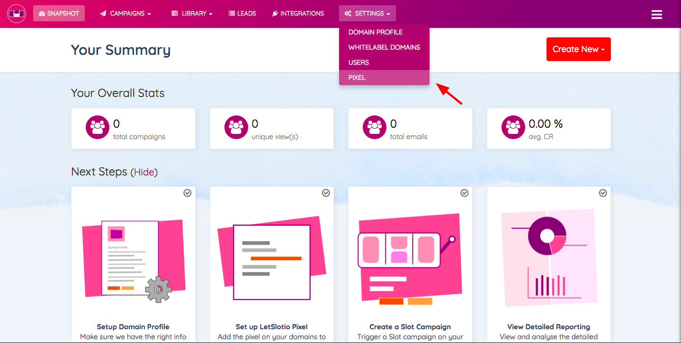Select Whitelabel Domains menu entry
681x343 pixels.
tap(384, 47)
